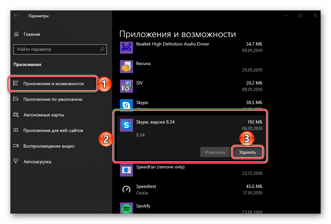The image size is (331, 224).
Task: Click the Приложения sidebar heading
Action: (x=27, y=65)
